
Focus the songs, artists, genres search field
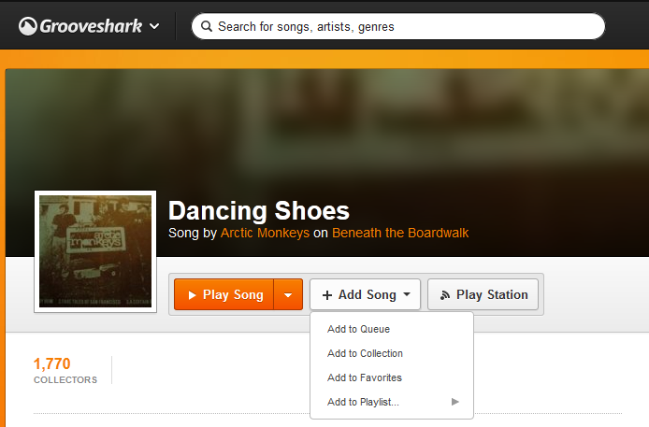[402, 26]
